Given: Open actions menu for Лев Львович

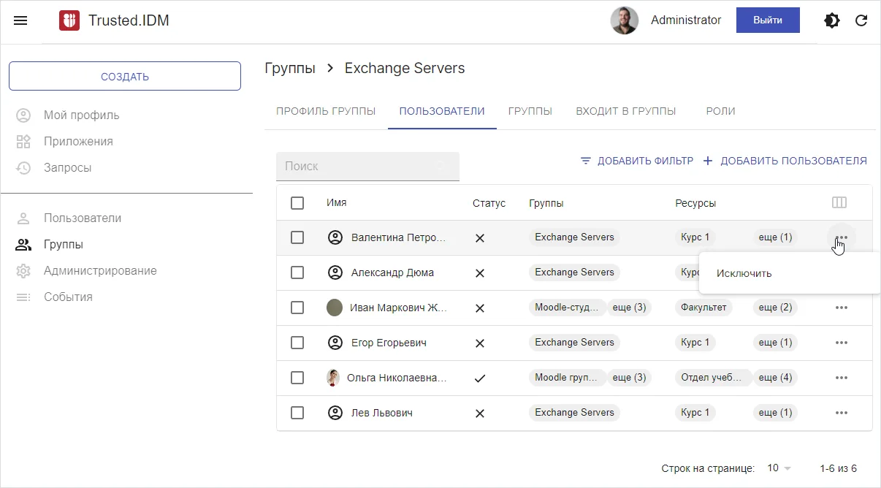Looking at the screenshot, I should pyautogui.click(x=841, y=413).
